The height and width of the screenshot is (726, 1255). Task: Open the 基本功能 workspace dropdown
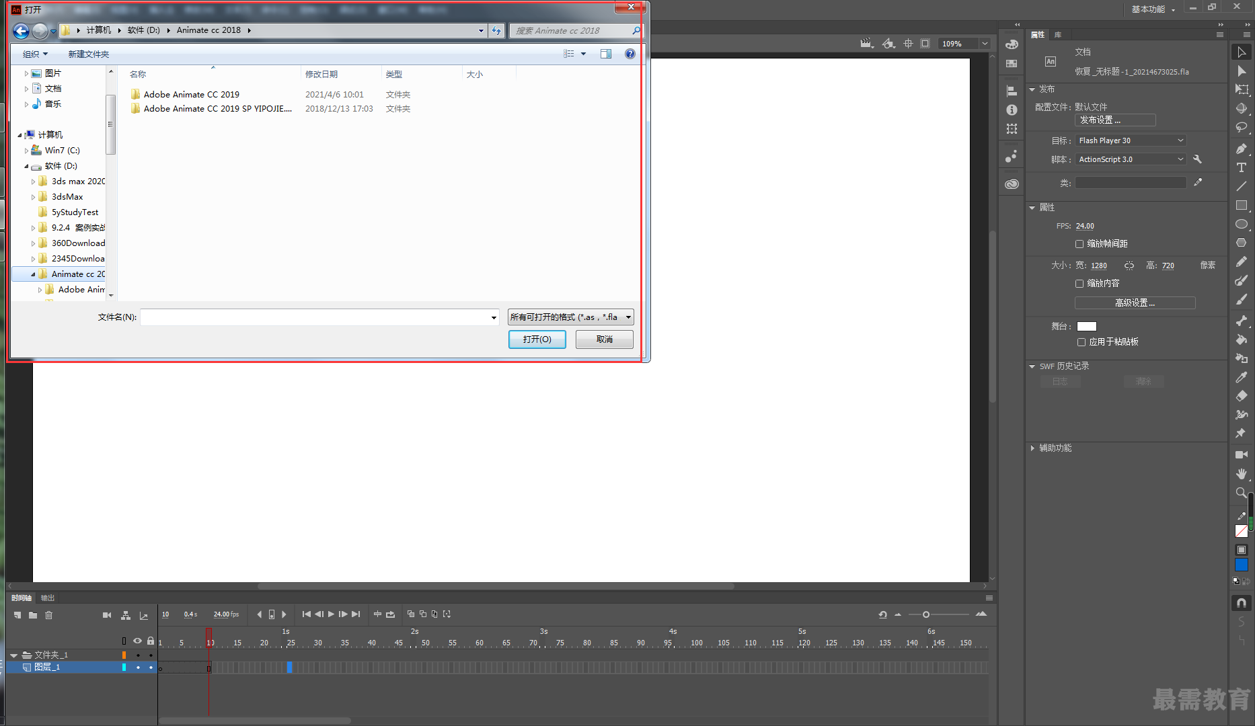1153,9
